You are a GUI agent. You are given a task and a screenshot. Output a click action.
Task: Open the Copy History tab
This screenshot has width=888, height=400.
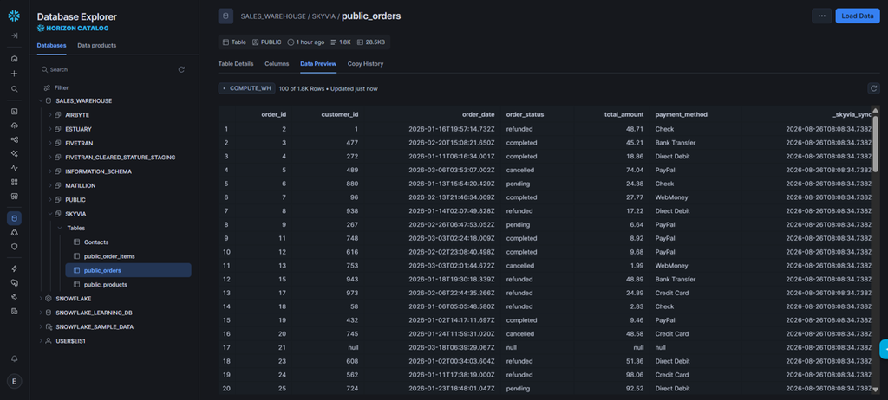(365, 64)
